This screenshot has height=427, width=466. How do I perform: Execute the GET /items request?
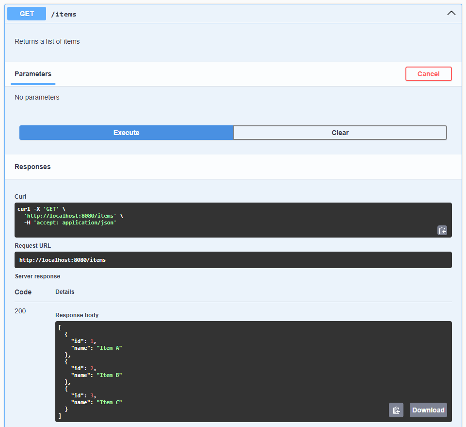126,133
